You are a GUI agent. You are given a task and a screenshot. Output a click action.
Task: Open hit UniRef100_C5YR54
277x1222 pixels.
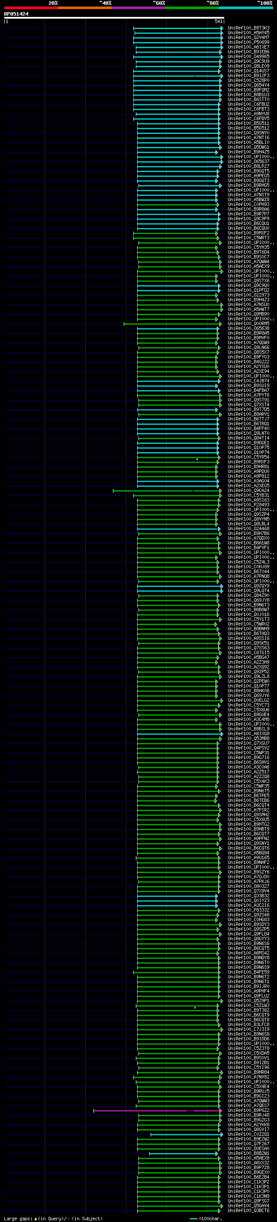248,457
